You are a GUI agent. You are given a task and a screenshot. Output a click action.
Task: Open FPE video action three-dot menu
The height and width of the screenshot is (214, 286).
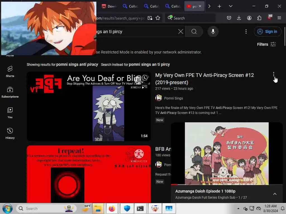(274, 74)
